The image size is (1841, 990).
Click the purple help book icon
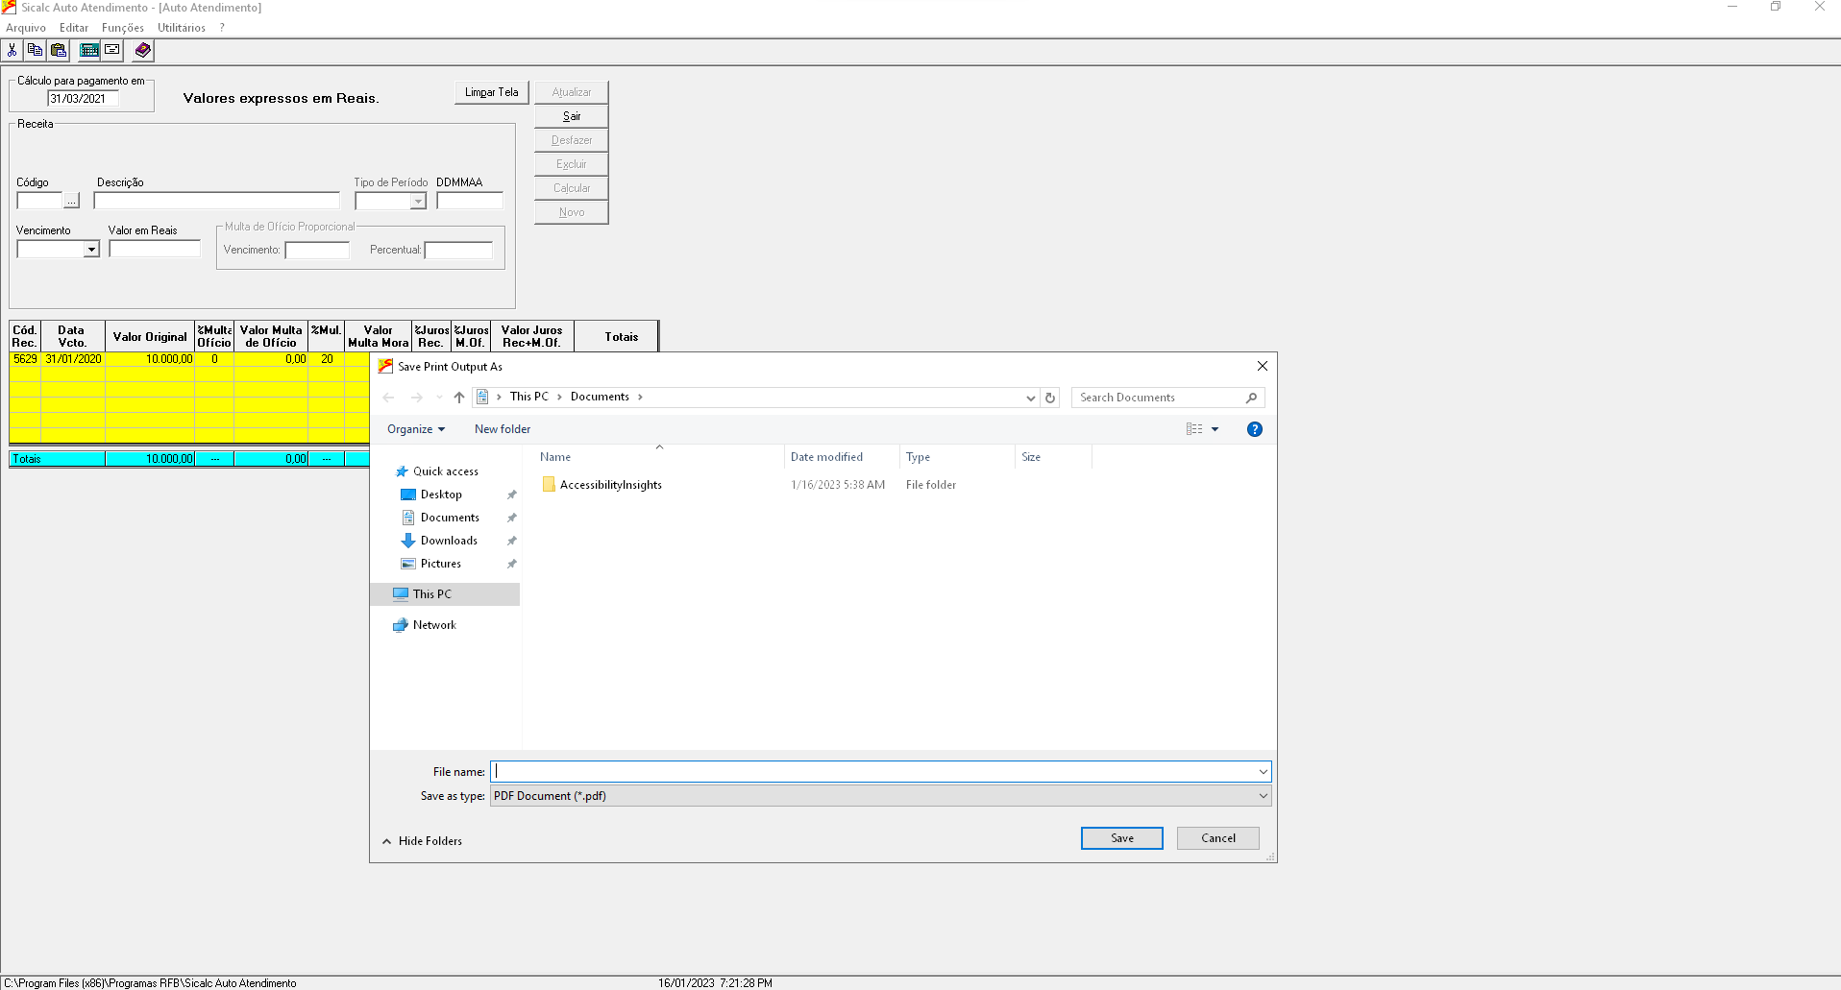point(142,50)
